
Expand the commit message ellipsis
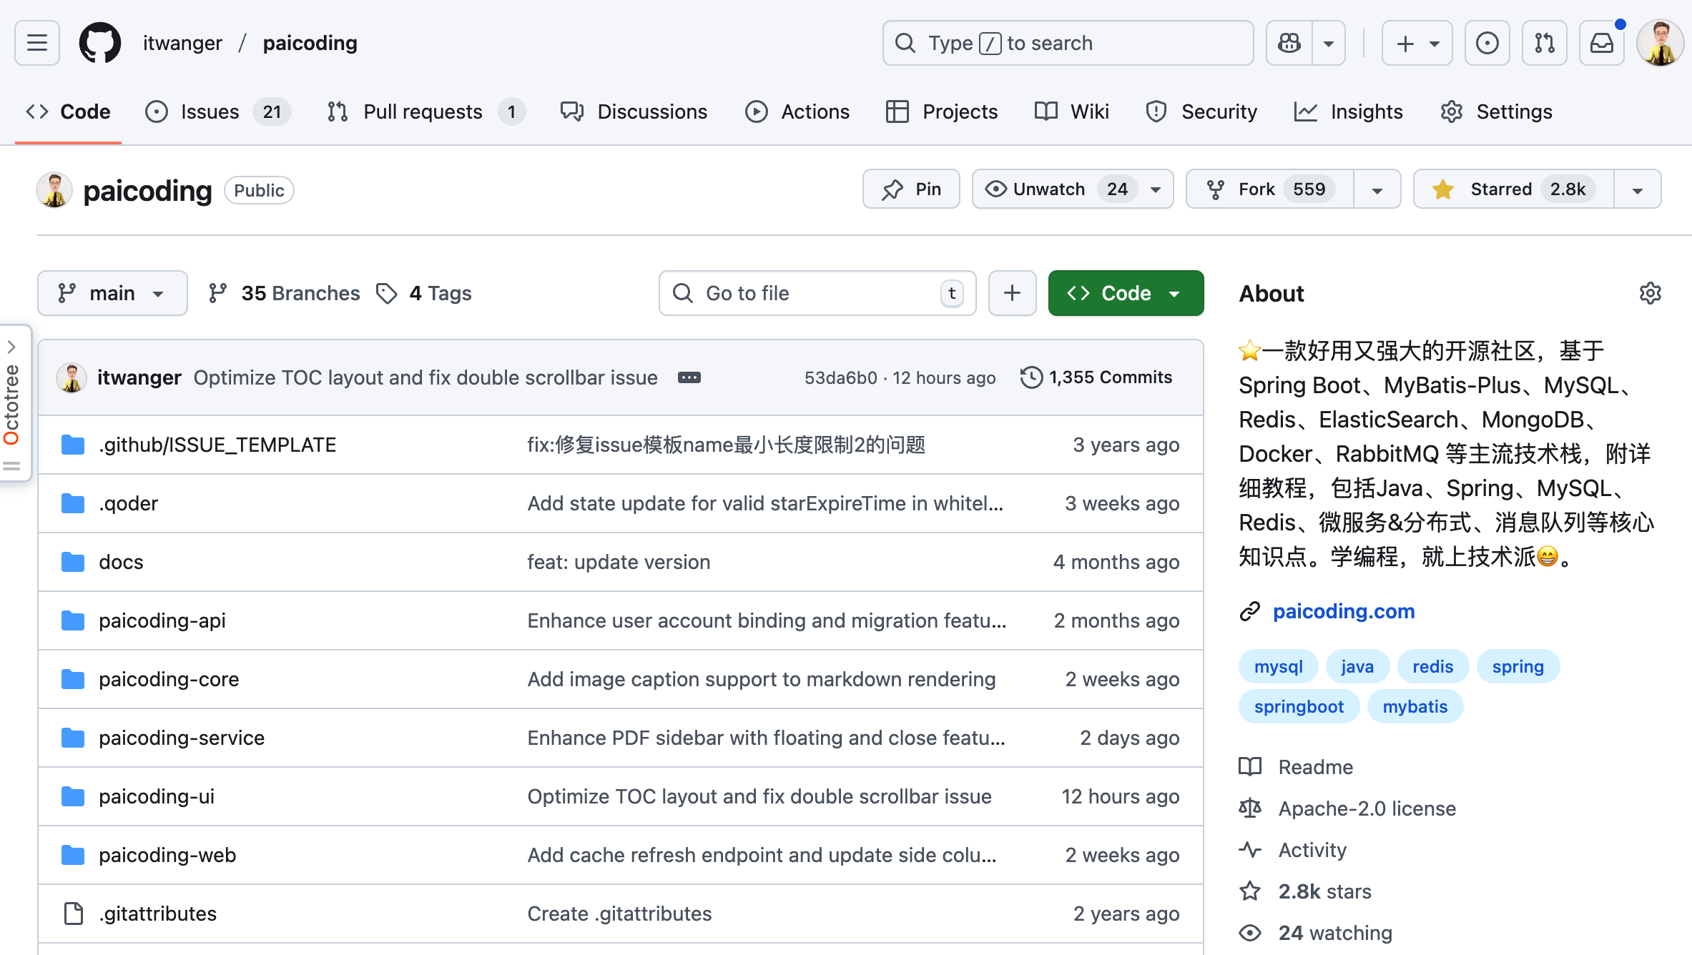689,377
